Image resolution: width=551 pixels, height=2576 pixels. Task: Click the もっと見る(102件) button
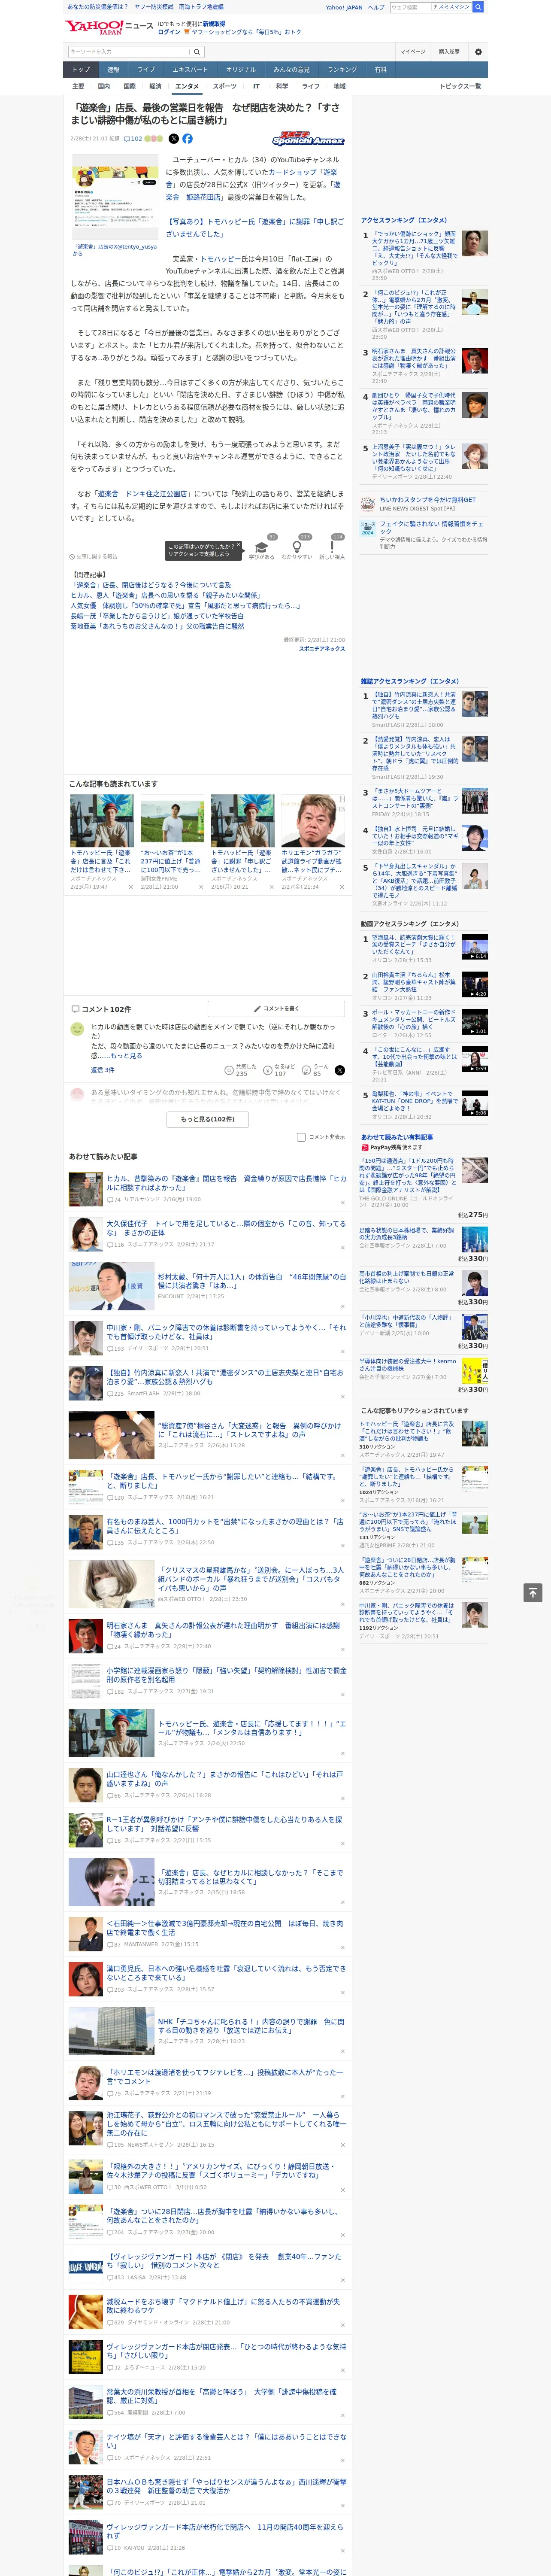[x=208, y=1119]
